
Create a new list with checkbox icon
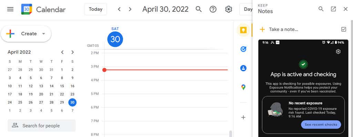[x=344, y=29]
